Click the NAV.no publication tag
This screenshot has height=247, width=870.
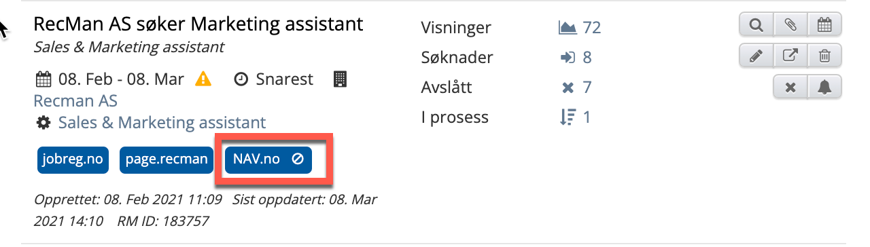(268, 159)
